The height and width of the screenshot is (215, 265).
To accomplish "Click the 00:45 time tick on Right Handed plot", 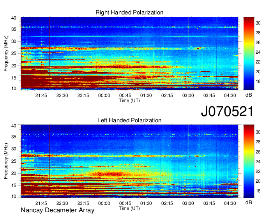I will 125,95.
